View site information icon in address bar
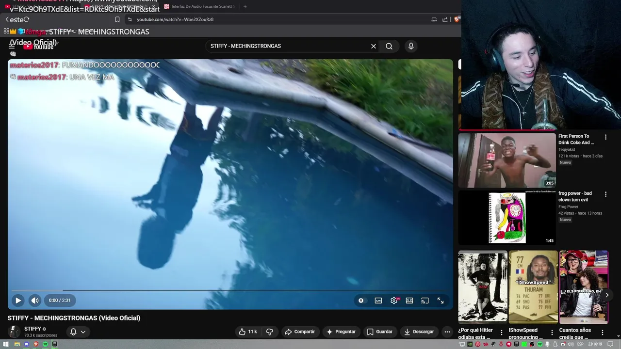621x349 pixels. click(x=130, y=19)
